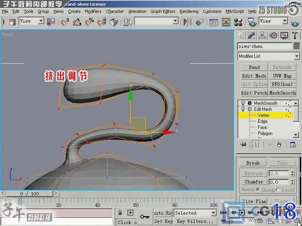Click the FFD(box) modifier button
Viewport: 302px width, 226px height.
tap(282, 84)
